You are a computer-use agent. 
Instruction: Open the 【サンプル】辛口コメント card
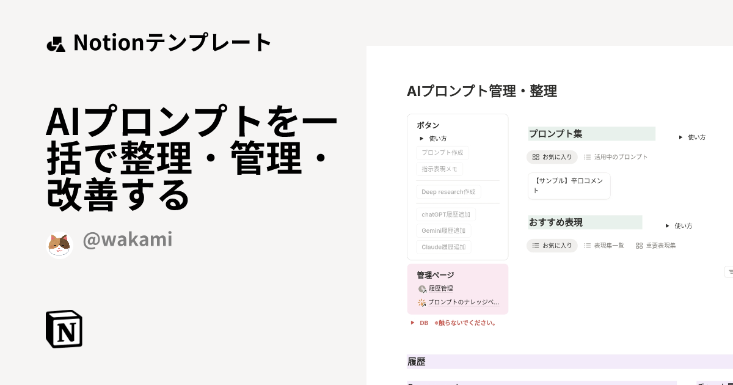coord(569,186)
